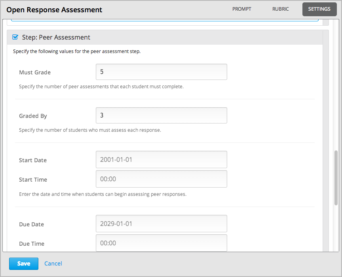
Task: Uncheck the Step: Peer Assessment checkbox
Action: coord(15,37)
